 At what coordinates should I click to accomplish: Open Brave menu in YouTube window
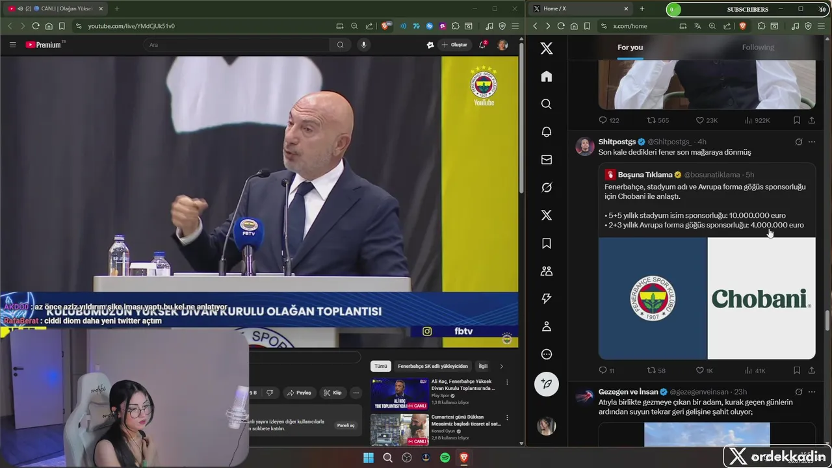pos(515,26)
